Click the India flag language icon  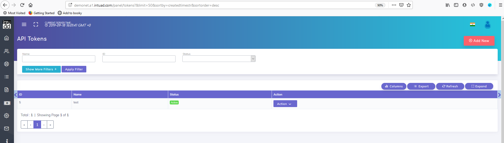pos(472,24)
